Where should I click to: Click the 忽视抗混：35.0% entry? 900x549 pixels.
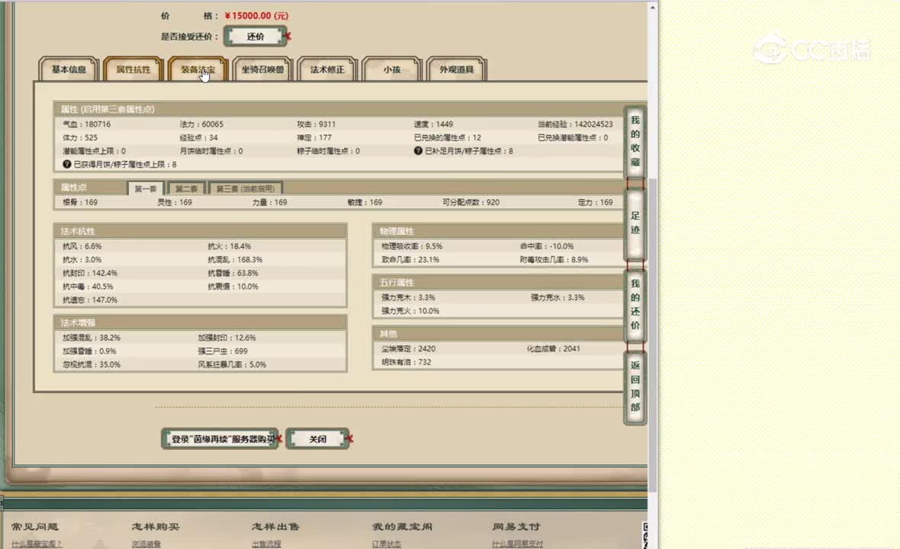(92, 364)
